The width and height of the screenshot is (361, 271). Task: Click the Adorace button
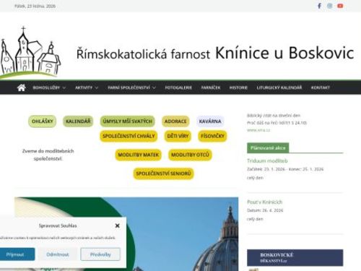pos(175,121)
